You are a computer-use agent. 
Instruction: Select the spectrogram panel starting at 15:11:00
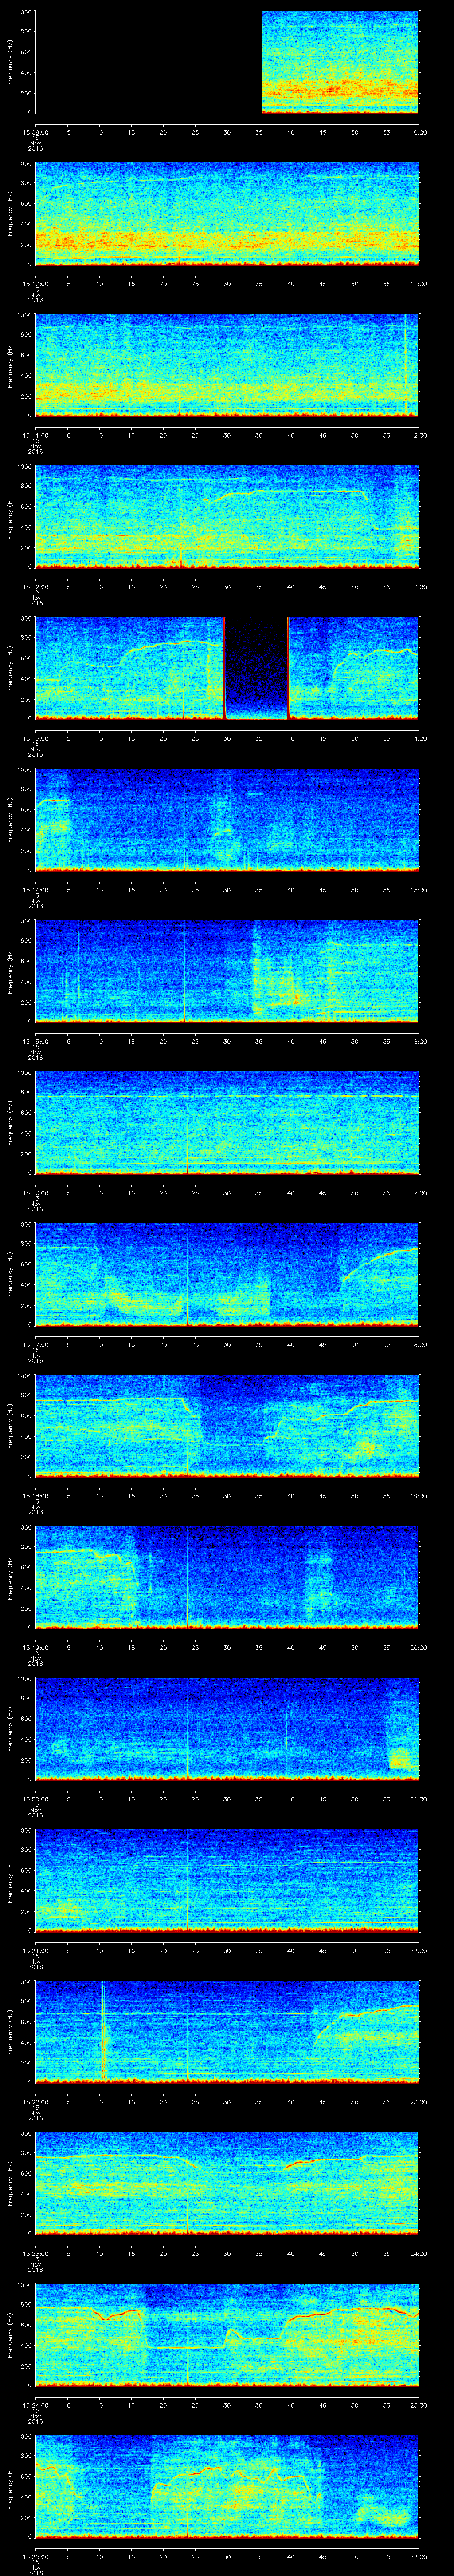pos(227,365)
